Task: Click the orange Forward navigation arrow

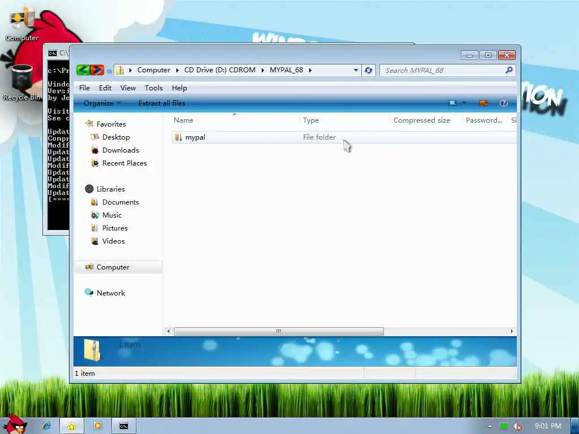Action: pos(97,70)
